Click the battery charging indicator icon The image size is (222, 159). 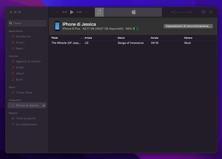click(x=135, y=29)
